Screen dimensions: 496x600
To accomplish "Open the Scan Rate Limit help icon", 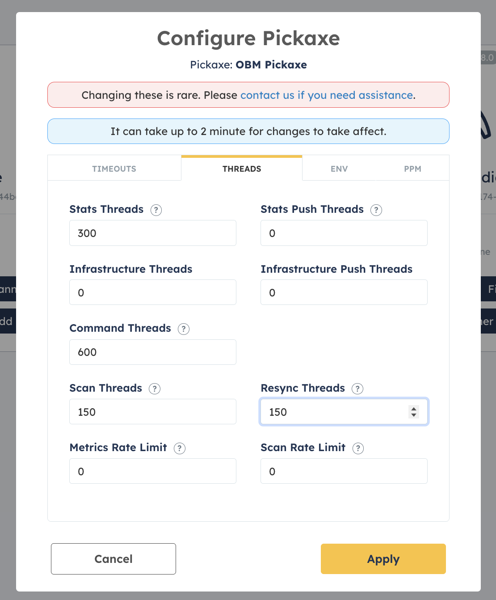I will point(358,448).
